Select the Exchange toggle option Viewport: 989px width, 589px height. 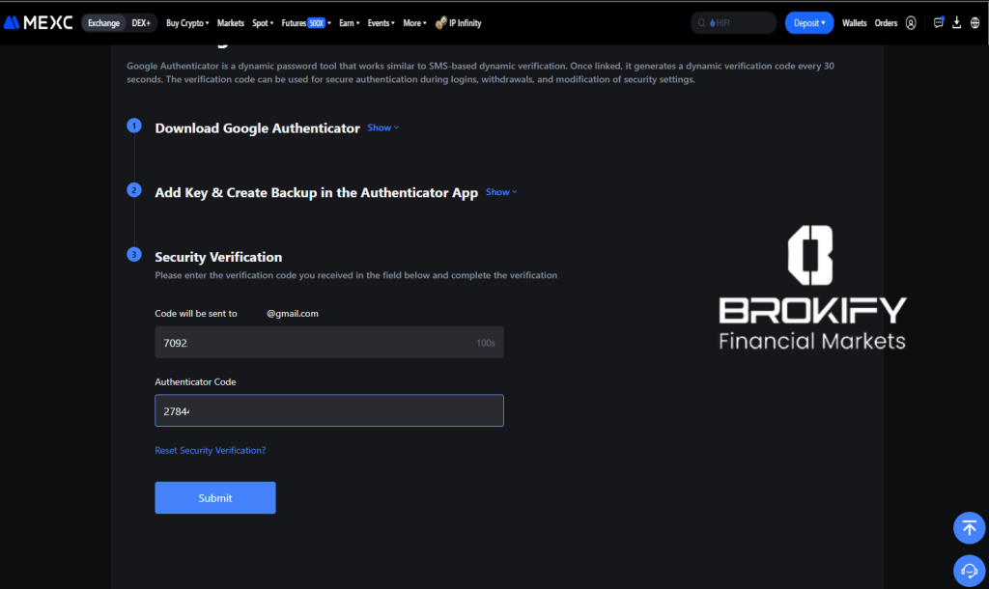[103, 22]
